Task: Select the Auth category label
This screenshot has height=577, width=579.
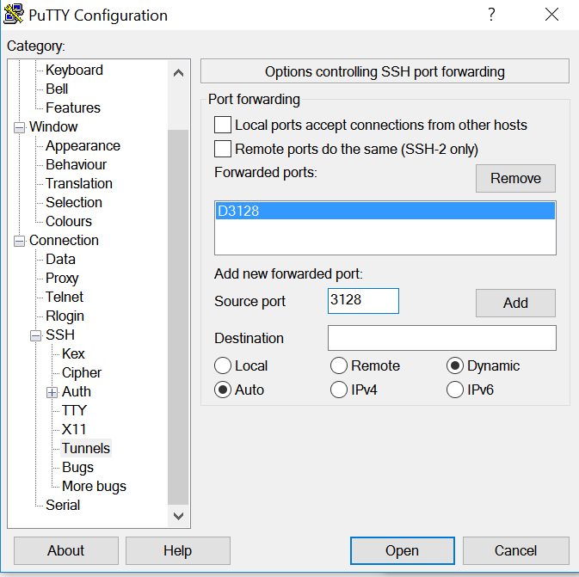Action: point(77,391)
